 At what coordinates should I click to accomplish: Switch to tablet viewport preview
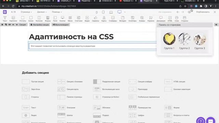[103, 12]
